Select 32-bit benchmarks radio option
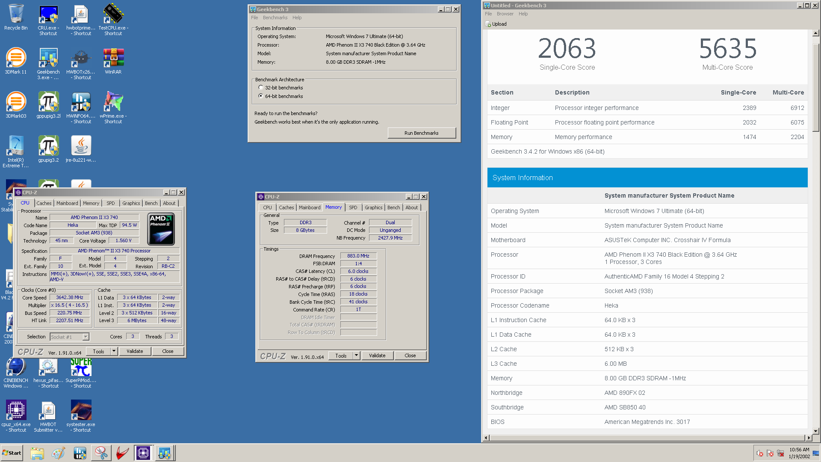Viewport: 821px width, 462px height. [x=260, y=88]
